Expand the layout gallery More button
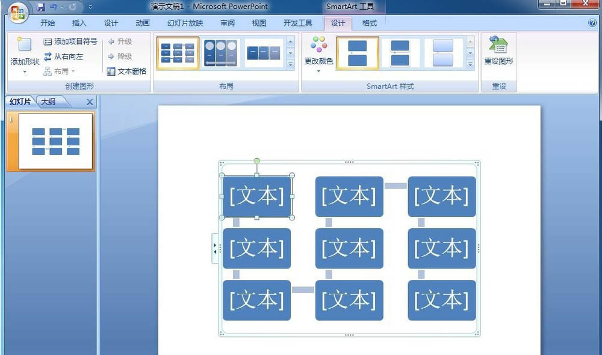The image size is (602, 355). click(291, 64)
